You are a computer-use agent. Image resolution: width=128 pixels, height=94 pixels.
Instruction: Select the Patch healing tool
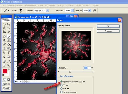(x=4, y=37)
